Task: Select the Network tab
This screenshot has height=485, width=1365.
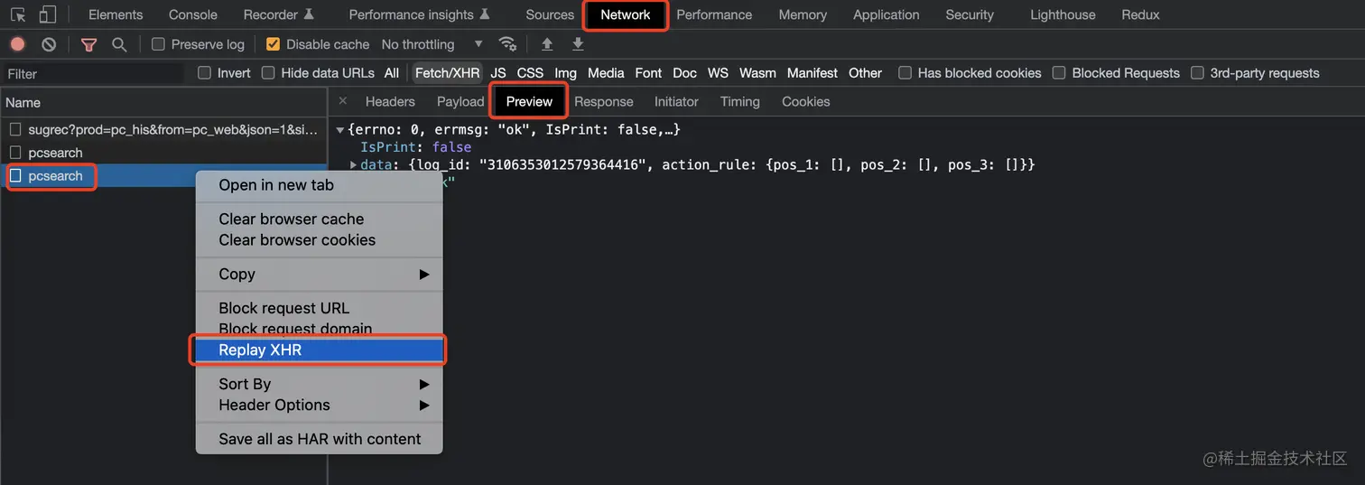Action: [626, 14]
